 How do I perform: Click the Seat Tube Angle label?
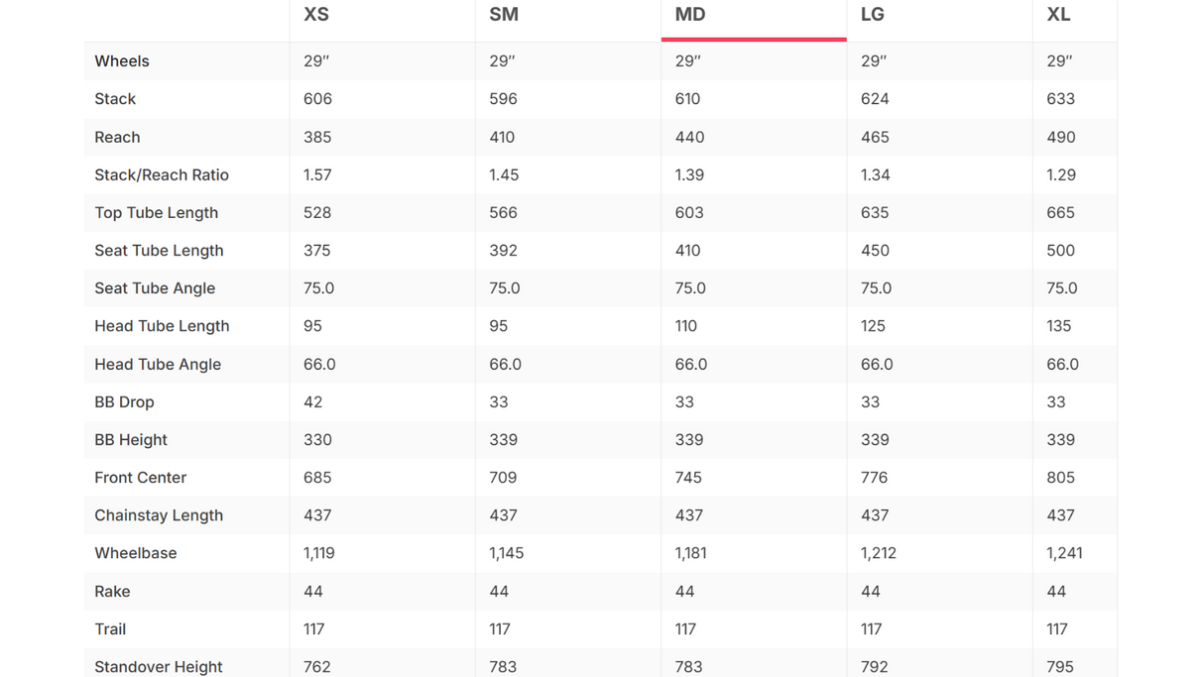[155, 288]
